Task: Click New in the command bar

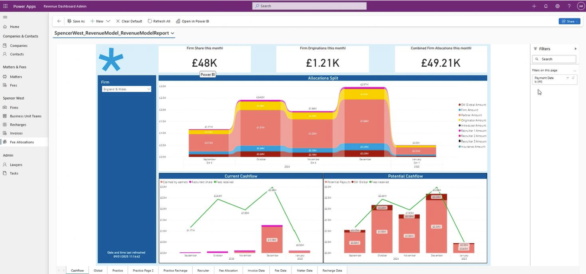Action: [x=97, y=21]
